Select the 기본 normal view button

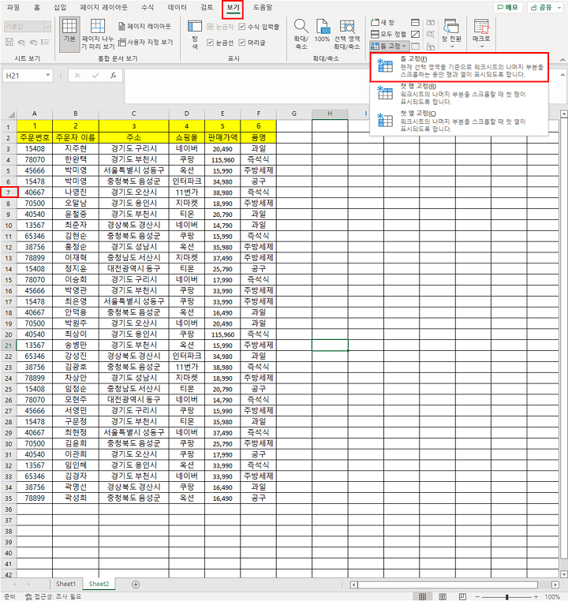pos(69,34)
